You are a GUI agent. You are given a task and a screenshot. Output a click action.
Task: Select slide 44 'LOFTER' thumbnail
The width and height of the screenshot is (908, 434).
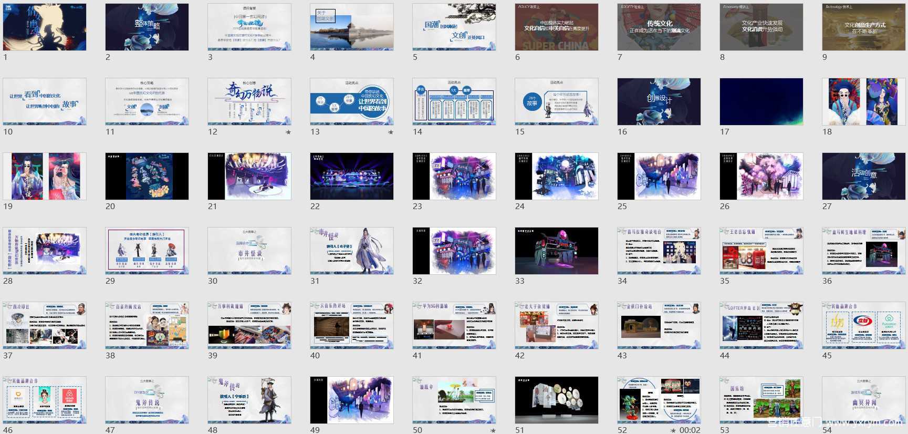pos(761,325)
